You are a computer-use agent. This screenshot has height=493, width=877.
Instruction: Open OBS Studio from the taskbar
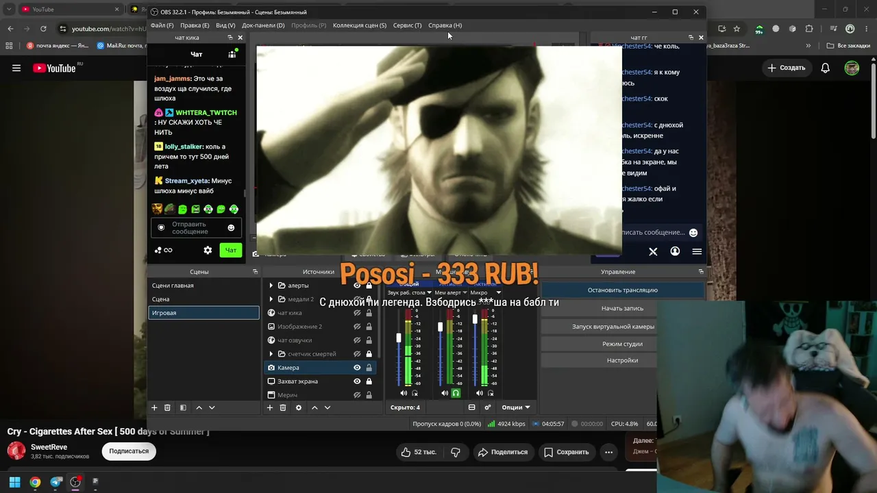coord(75,482)
